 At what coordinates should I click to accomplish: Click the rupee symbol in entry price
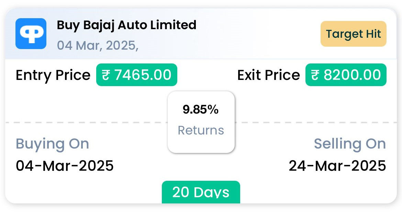coord(105,75)
